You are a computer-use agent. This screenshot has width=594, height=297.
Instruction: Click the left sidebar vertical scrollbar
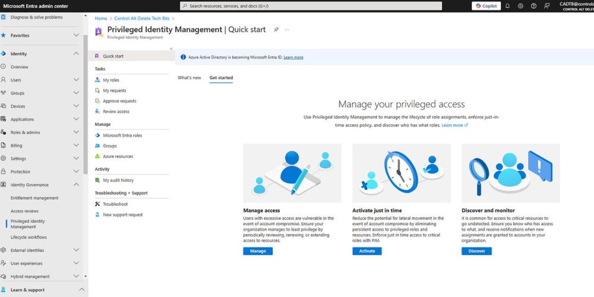click(85, 104)
